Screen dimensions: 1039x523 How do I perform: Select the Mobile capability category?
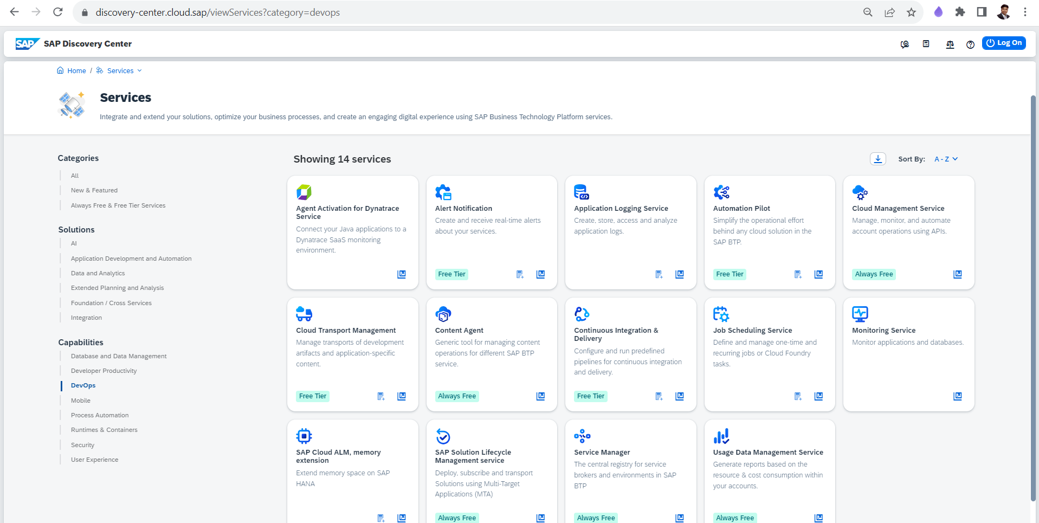[x=80, y=401]
